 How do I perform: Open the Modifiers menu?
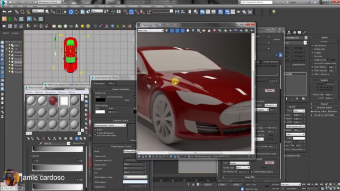coord(75,6)
